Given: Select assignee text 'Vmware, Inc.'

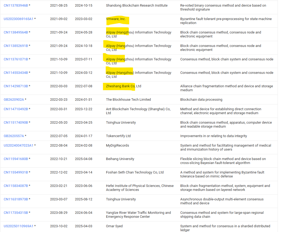Looking at the screenshot, I should (116, 19).
